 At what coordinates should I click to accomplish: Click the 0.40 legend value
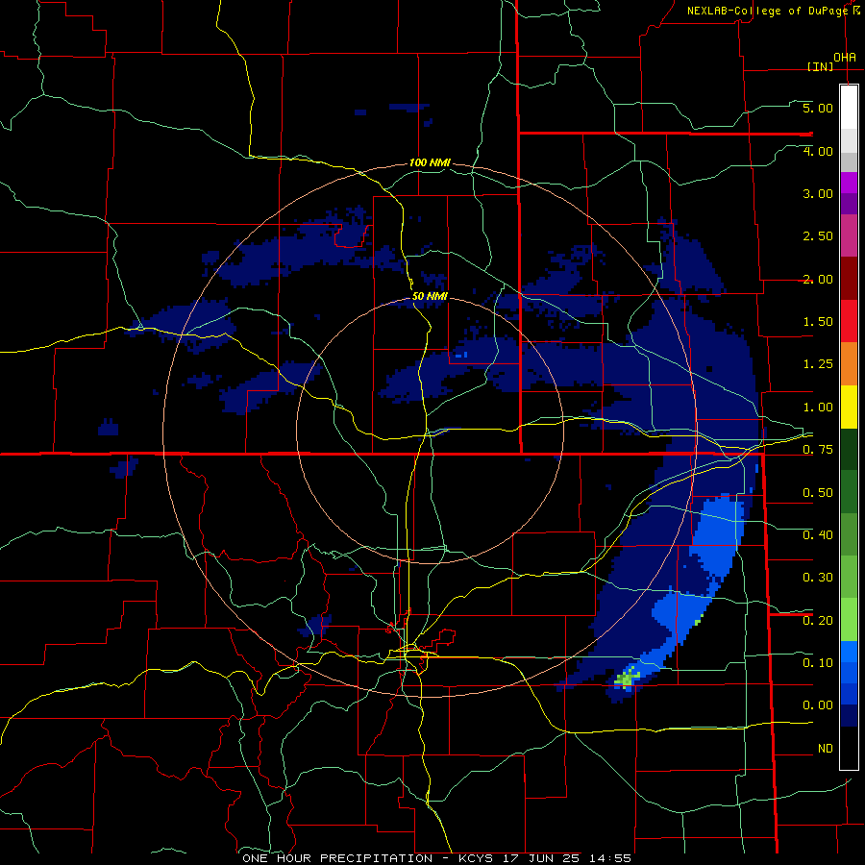(x=818, y=535)
